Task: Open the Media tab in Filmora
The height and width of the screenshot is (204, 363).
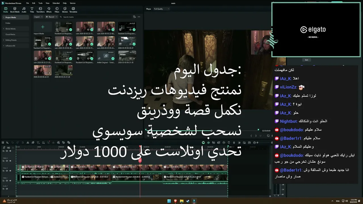Action: 6,10
